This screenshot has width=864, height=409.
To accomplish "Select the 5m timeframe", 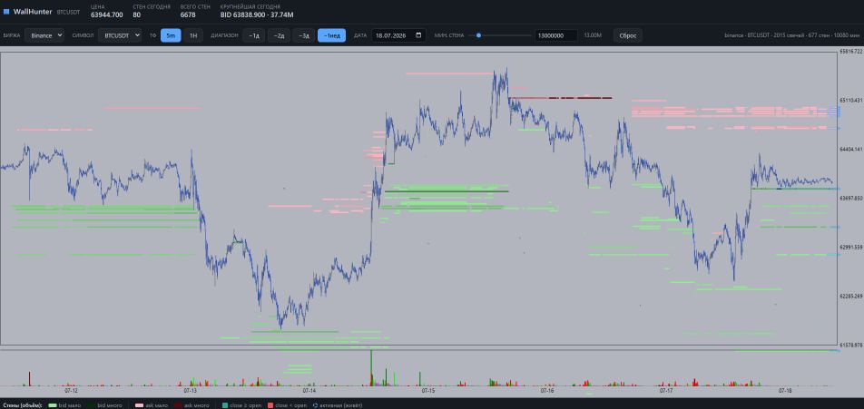I will pos(171,35).
